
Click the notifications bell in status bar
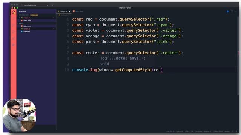click(236, 132)
